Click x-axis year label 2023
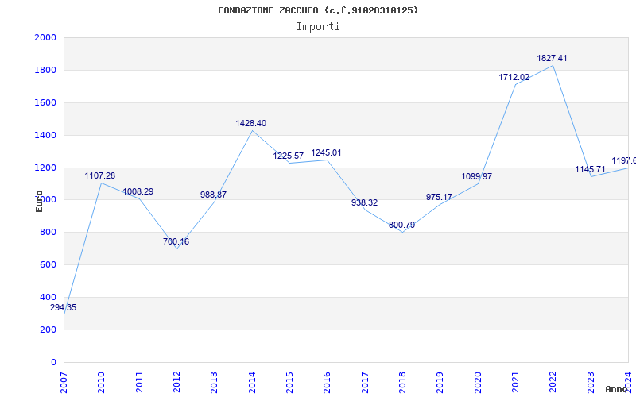Viewport: 636px width, 397px height. (x=591, y=383)
